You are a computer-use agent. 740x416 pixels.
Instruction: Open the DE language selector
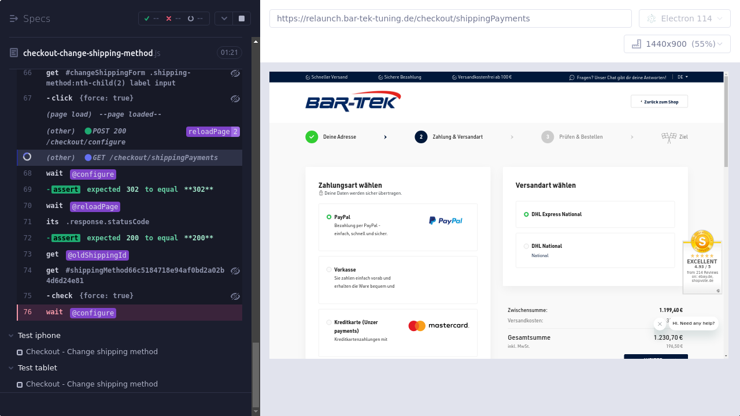(x=683, y=77)
